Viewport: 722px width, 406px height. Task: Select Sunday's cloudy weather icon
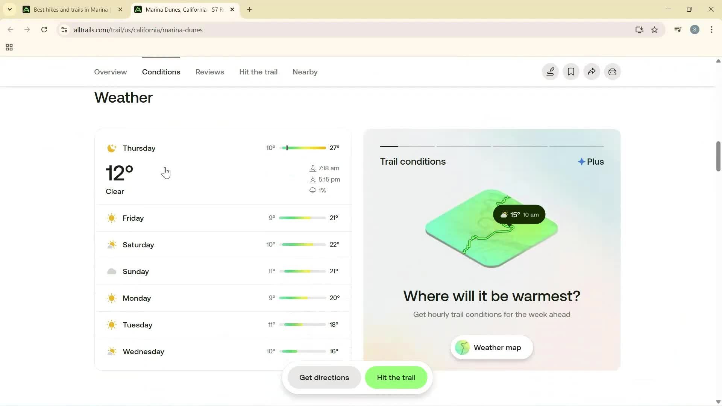point(112,271)
